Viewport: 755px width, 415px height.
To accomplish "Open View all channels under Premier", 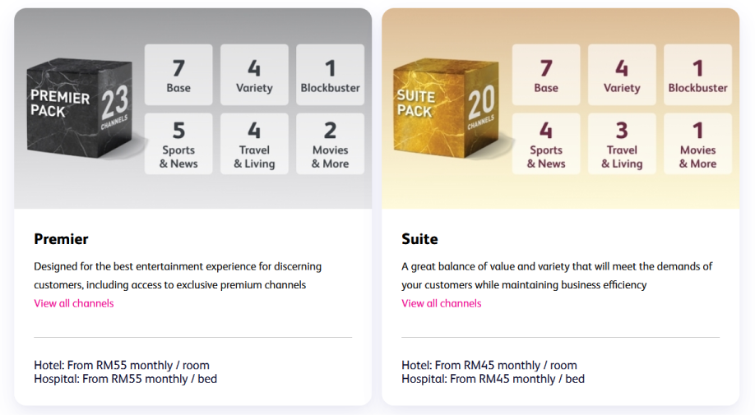I will point(74,303).
